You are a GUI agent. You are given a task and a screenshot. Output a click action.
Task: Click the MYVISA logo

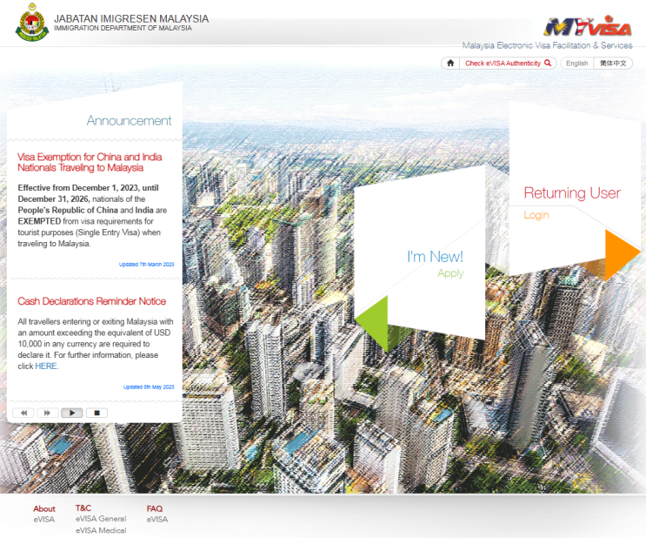tap(588, 27)
